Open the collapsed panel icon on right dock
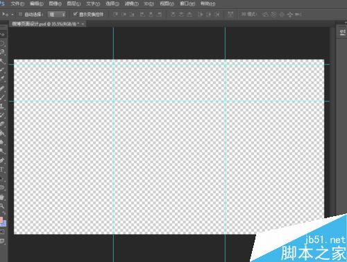The image size is (347, 262). 343,32
